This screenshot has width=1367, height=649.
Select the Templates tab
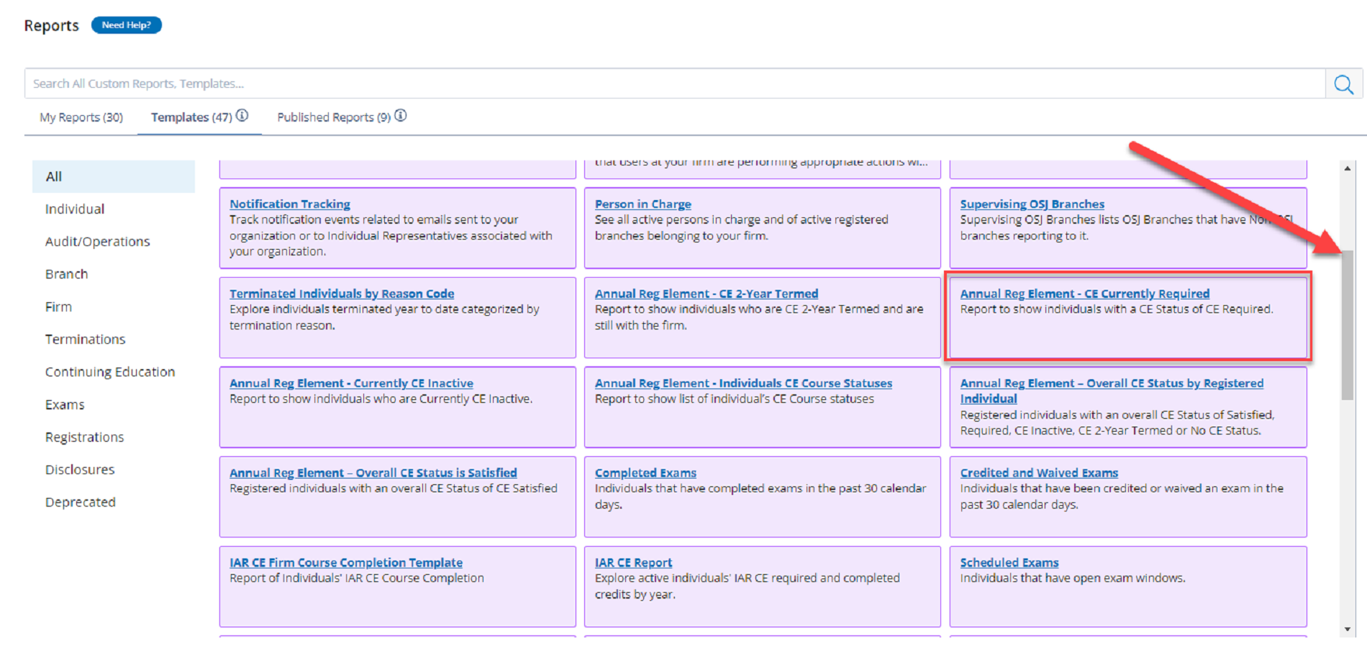191,117
